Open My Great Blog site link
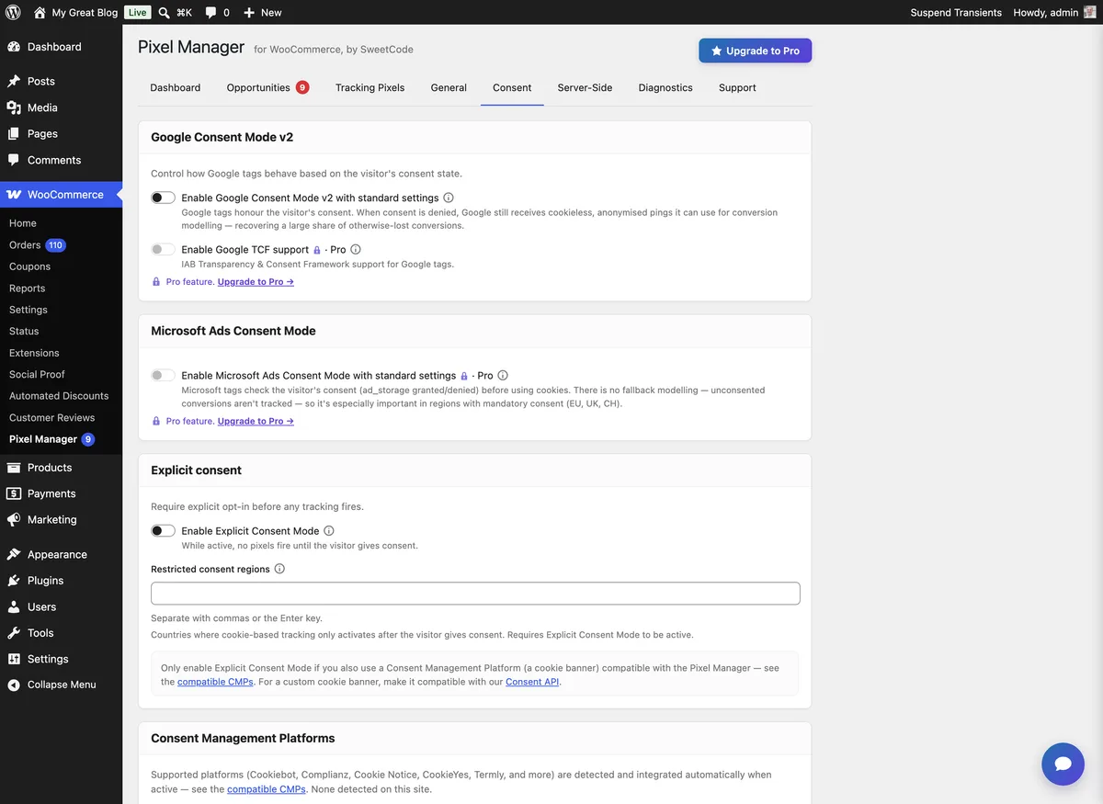Viewport: 1103px width, 804px height. click(76, 13)
